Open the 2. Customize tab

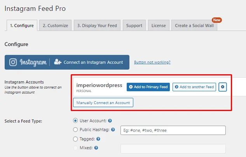click(56, 26)
